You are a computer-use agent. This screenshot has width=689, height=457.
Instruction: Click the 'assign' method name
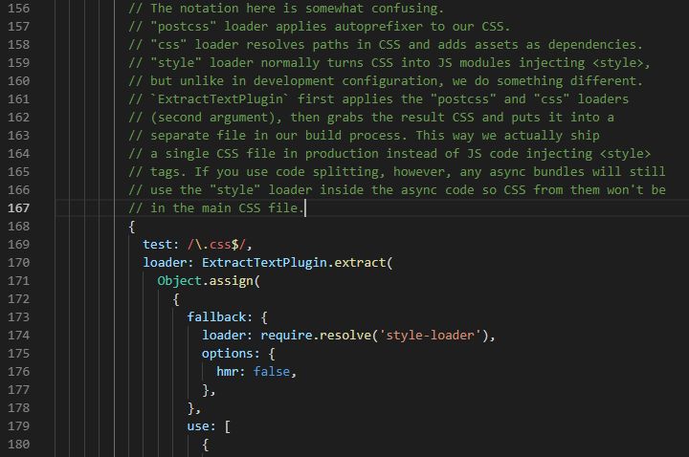[232, 281]
